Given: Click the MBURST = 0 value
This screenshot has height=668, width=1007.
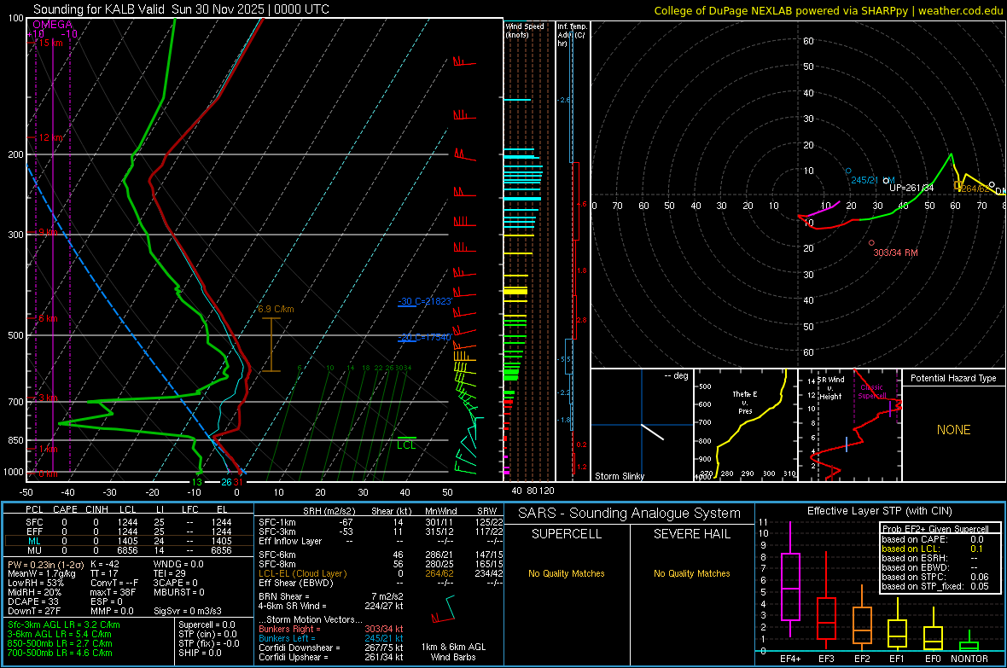Looking at the screenshot, I should [x=179, y=592].
